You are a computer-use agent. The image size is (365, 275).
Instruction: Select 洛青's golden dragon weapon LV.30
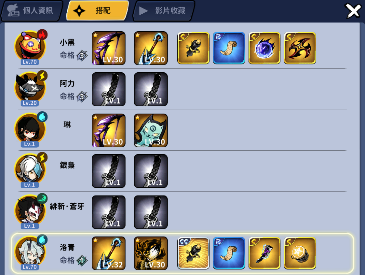coord(151,253)
